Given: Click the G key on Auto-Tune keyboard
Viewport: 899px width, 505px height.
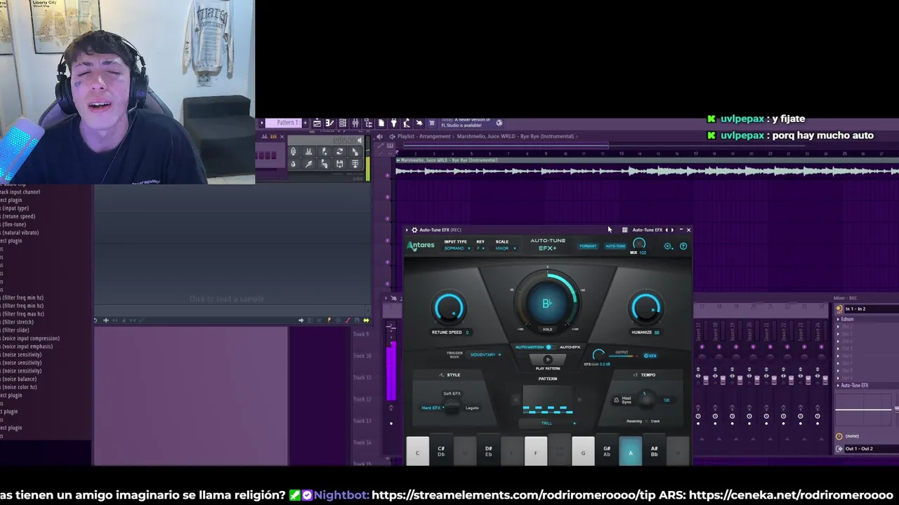Looking at the screenshot, I should click(583, 452).
